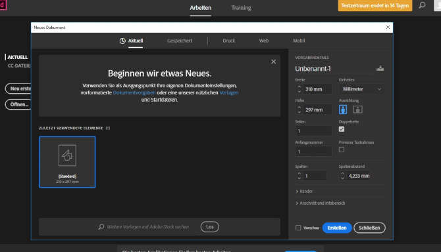
Task: Click the Los button
Action: click(209, 227)
